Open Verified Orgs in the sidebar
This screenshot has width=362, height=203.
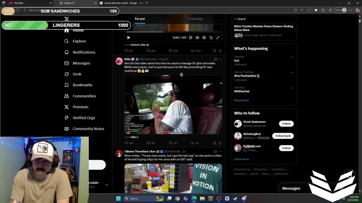(79, 118)
